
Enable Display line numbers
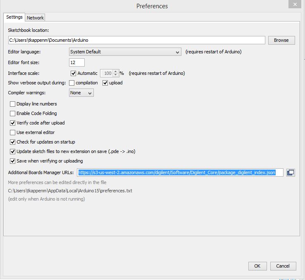coord(12,104)
